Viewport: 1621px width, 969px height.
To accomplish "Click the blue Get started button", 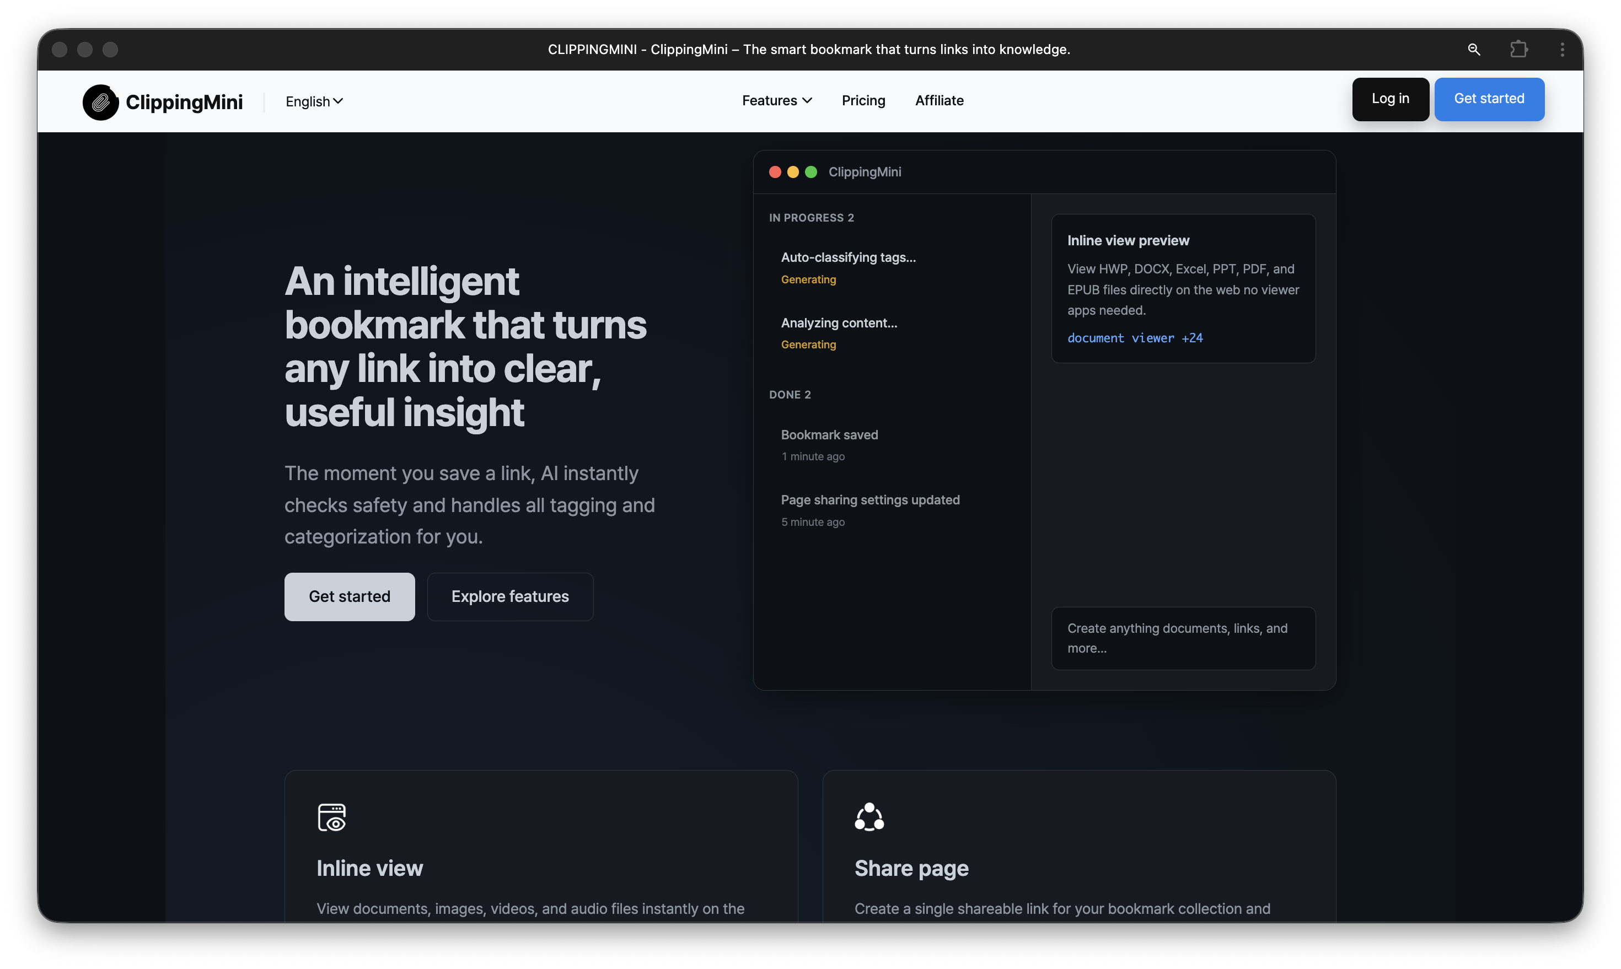I will [1489, 99].
